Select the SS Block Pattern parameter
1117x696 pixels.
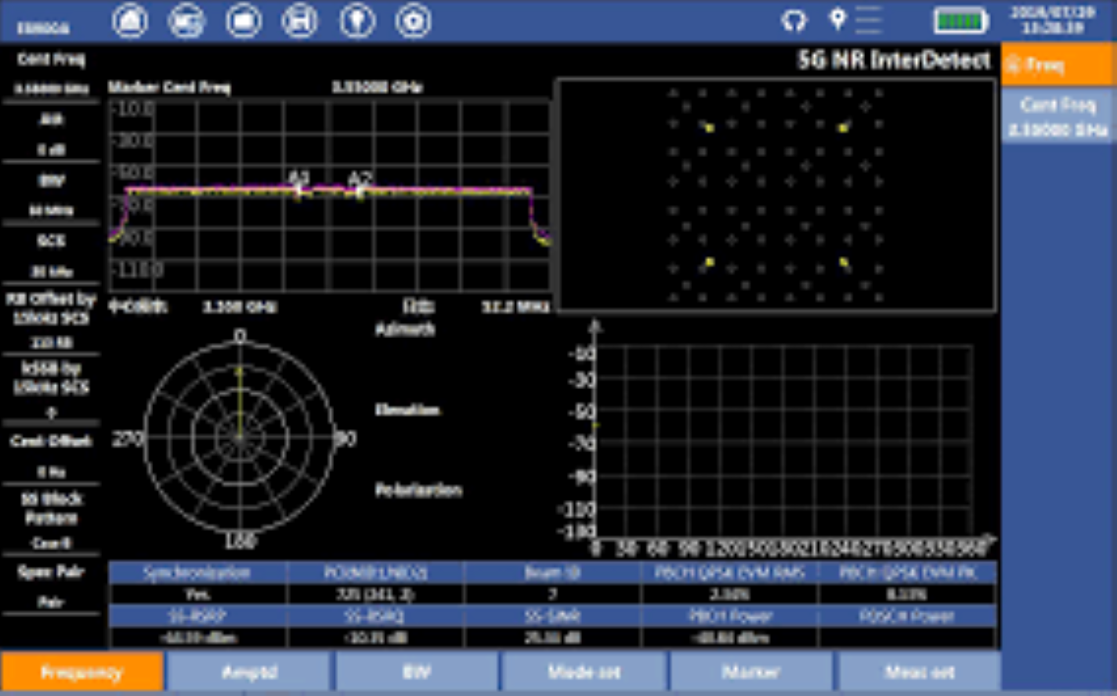pos(51,520)
